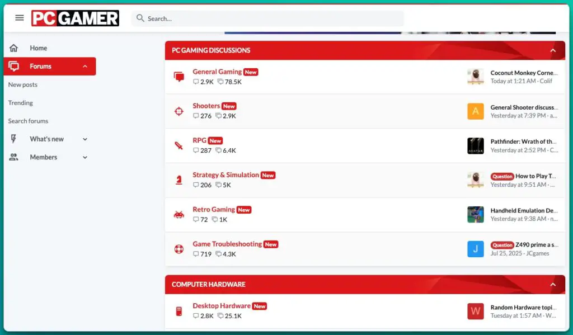Open the Trending forums link
This screenshot has width=573, height=335.
21,103
